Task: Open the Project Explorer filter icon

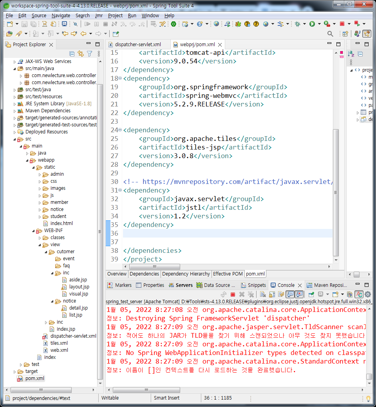Action: [90, 54]
